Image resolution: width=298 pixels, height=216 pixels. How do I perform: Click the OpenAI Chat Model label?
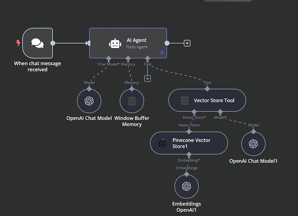[x=89, y=118]
